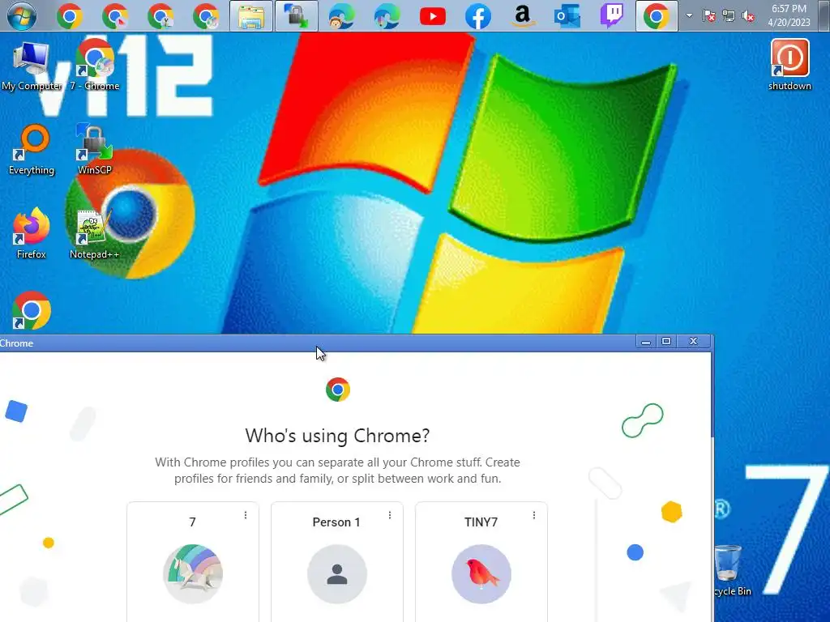Minimize the Chrome profile window
Image resolution: width=830 pixels, height=622 pixels.
pyautogui.click(x=646, y=342)
